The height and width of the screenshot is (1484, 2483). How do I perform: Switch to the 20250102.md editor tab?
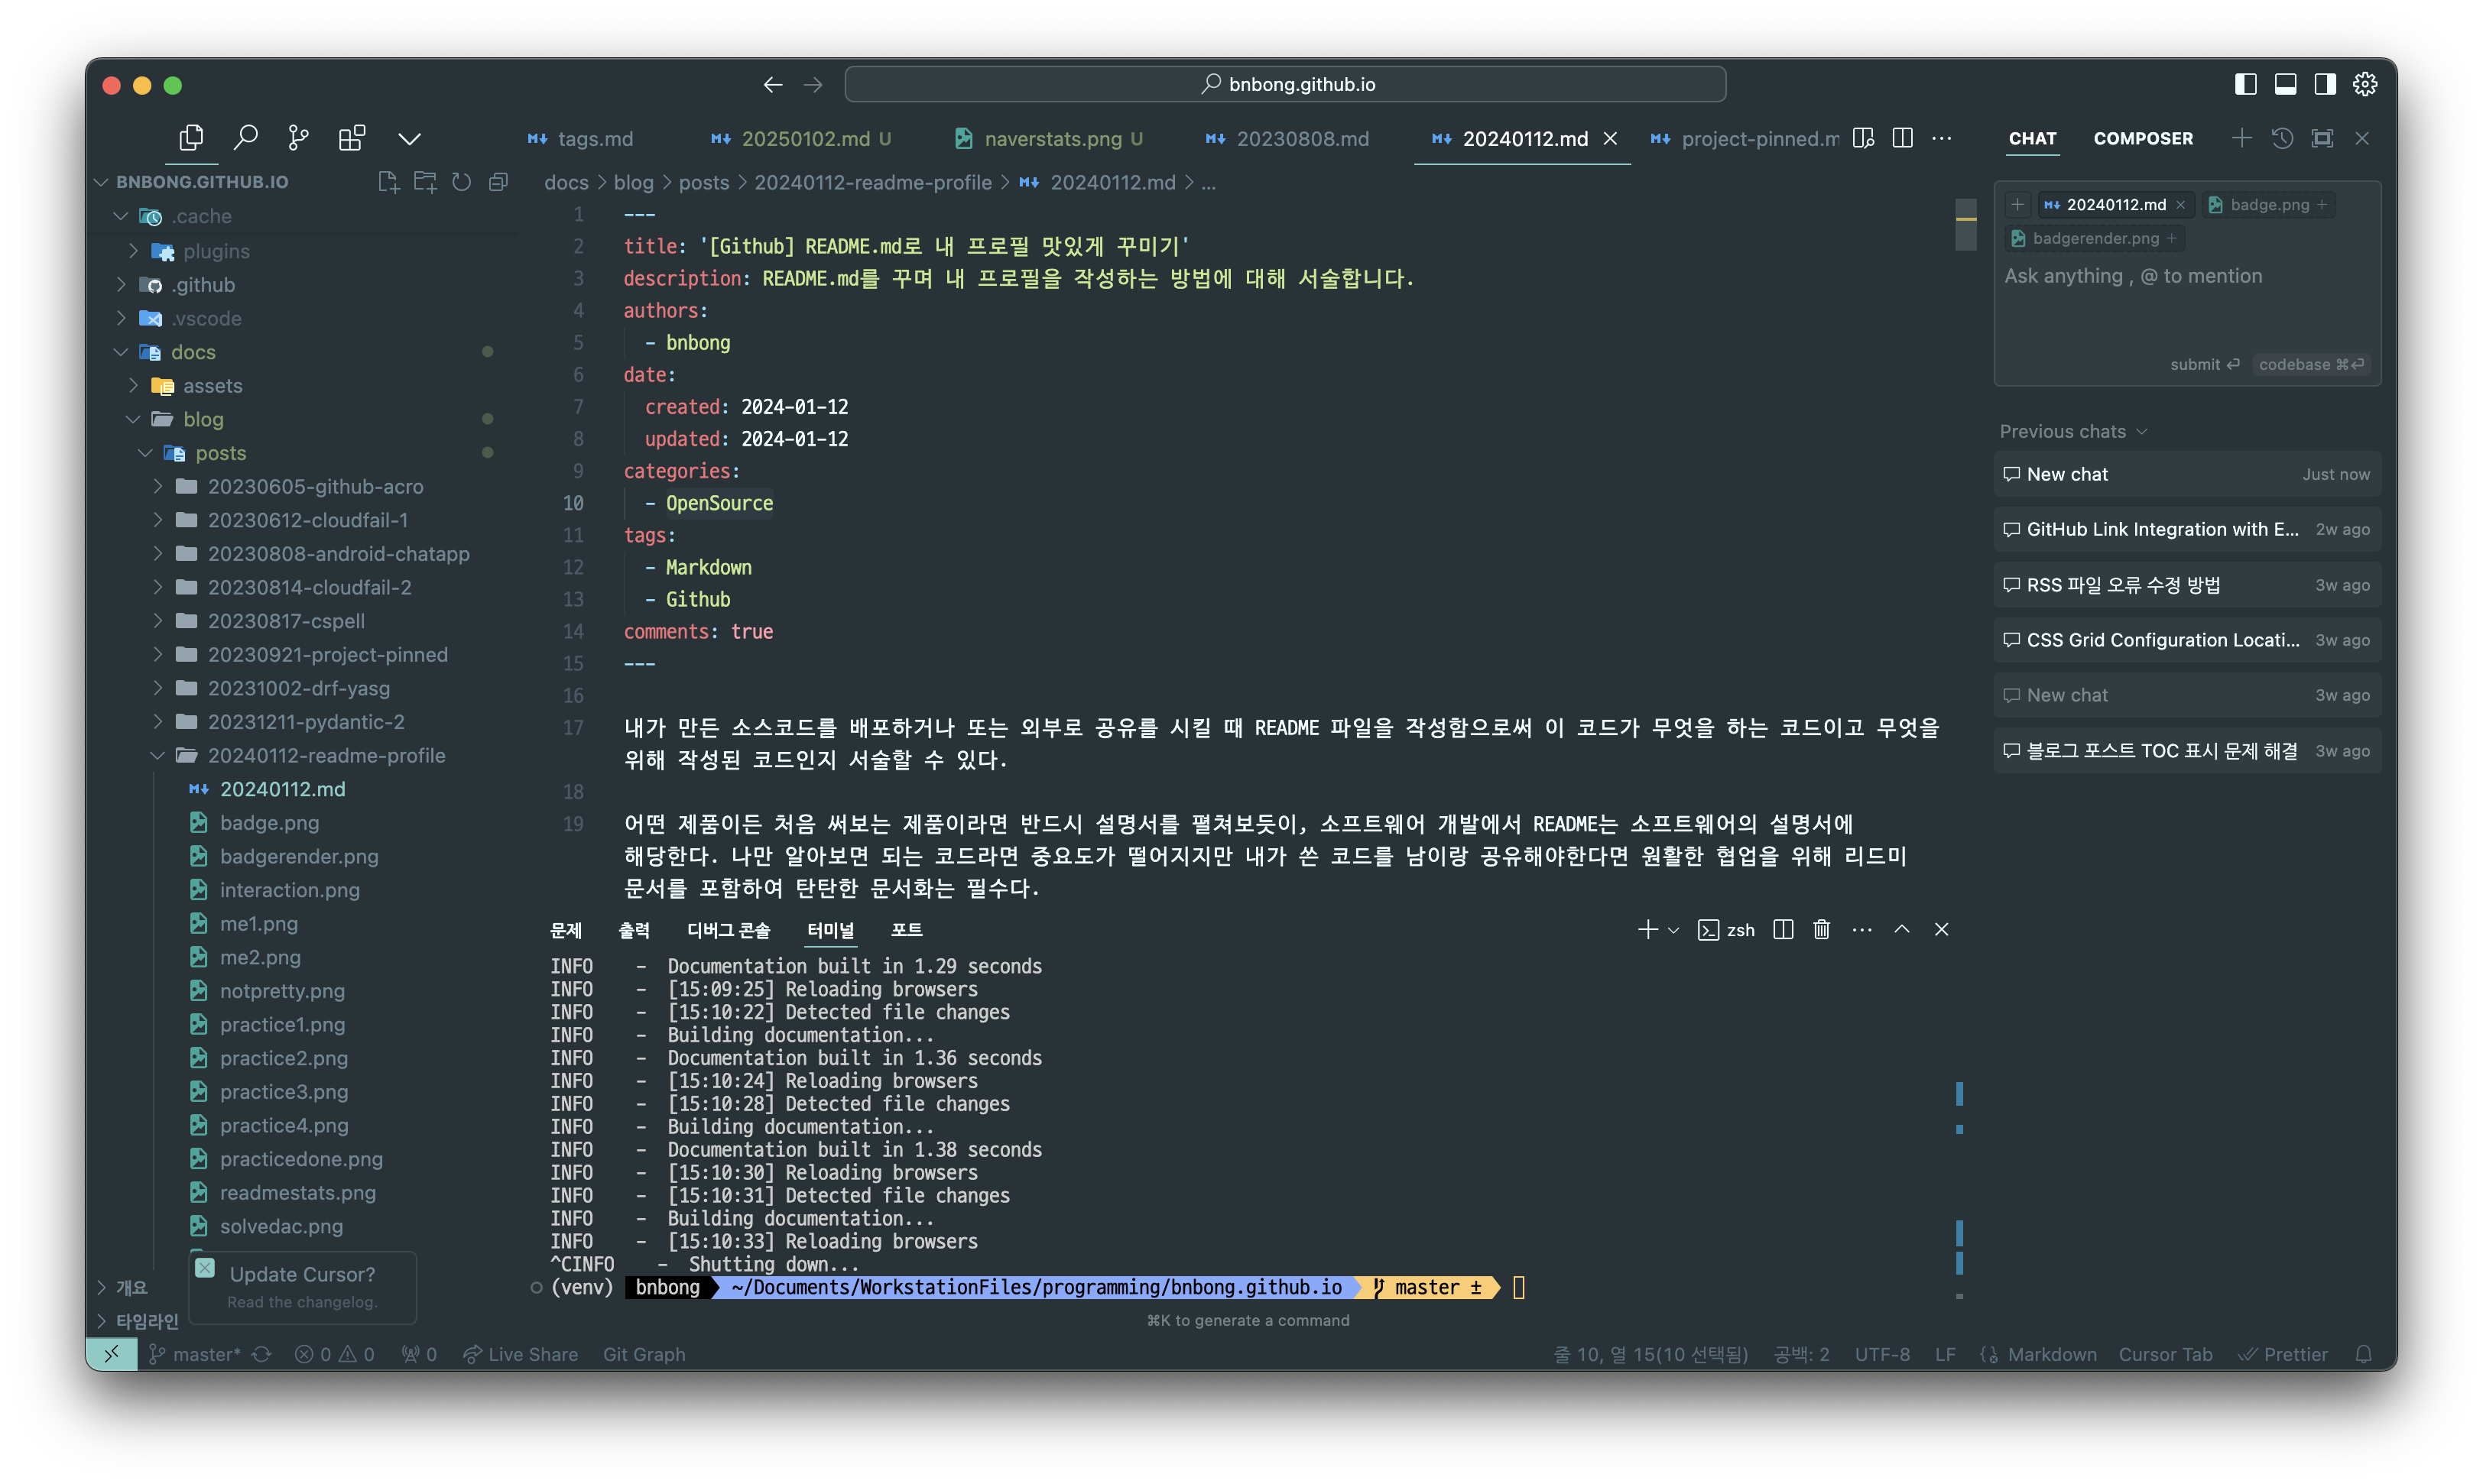click(x=801, y=139)
